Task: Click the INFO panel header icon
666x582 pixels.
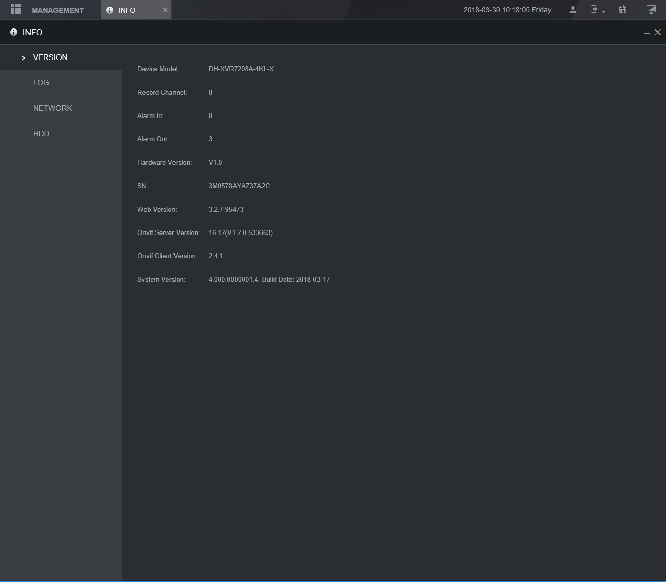Action: pos(14,32)
